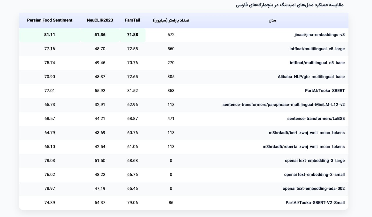Click the تعداد پارامتر (میلیون) column header

click(171, 20)
